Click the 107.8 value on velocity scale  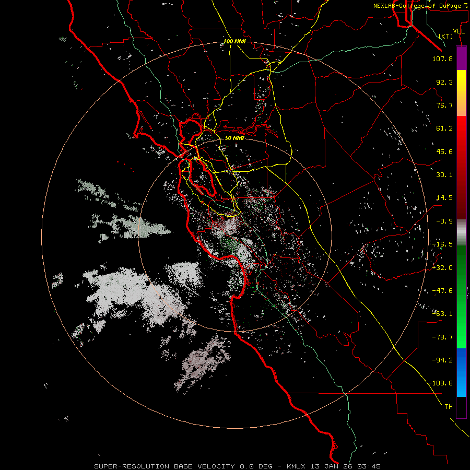pyautogui.click(x=442, y=58)
